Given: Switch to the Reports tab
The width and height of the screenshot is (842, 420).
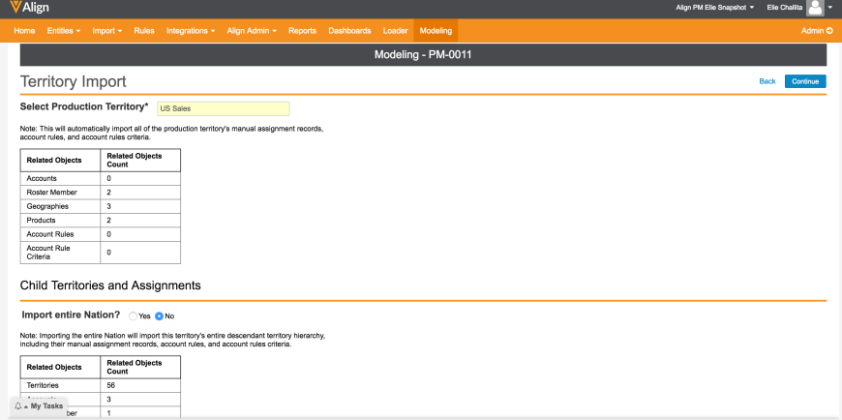Looking at the screenshot, I should point(302,31).
